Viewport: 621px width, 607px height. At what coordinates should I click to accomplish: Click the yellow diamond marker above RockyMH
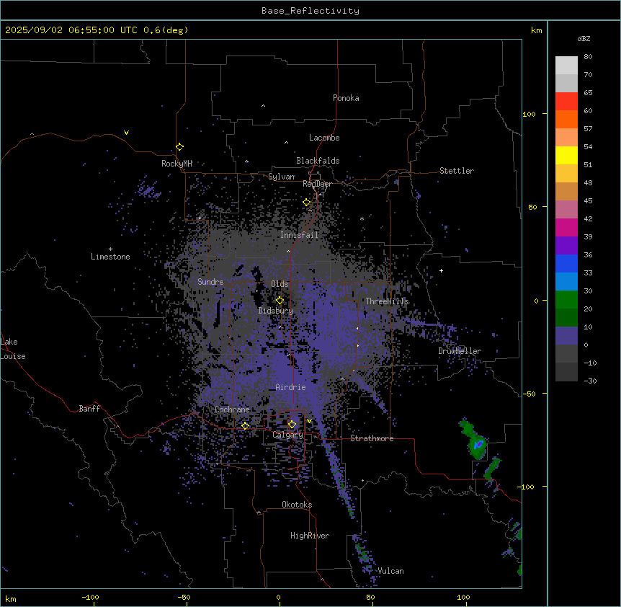coord(179,147)
